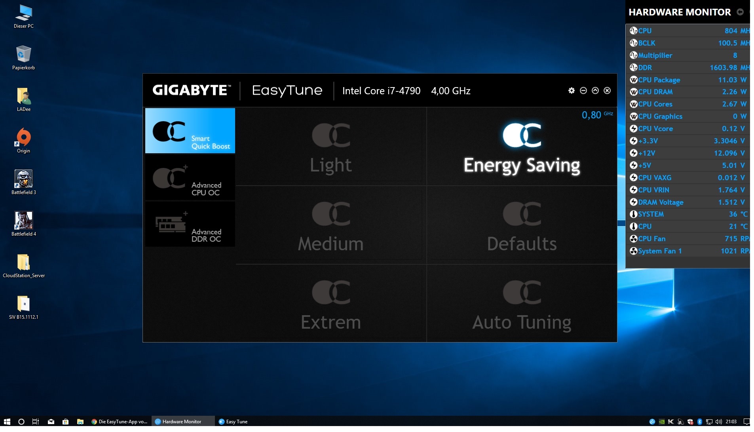754x432 pixels.
Task: Open SIV B15.1112.1 folder
Action: point(23,307)
